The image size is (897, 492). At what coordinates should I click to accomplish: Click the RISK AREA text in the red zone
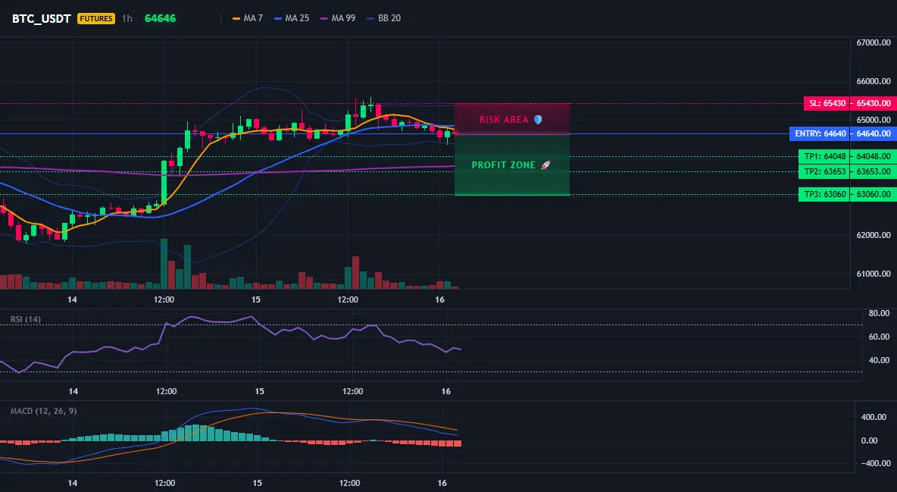point(504,120)
